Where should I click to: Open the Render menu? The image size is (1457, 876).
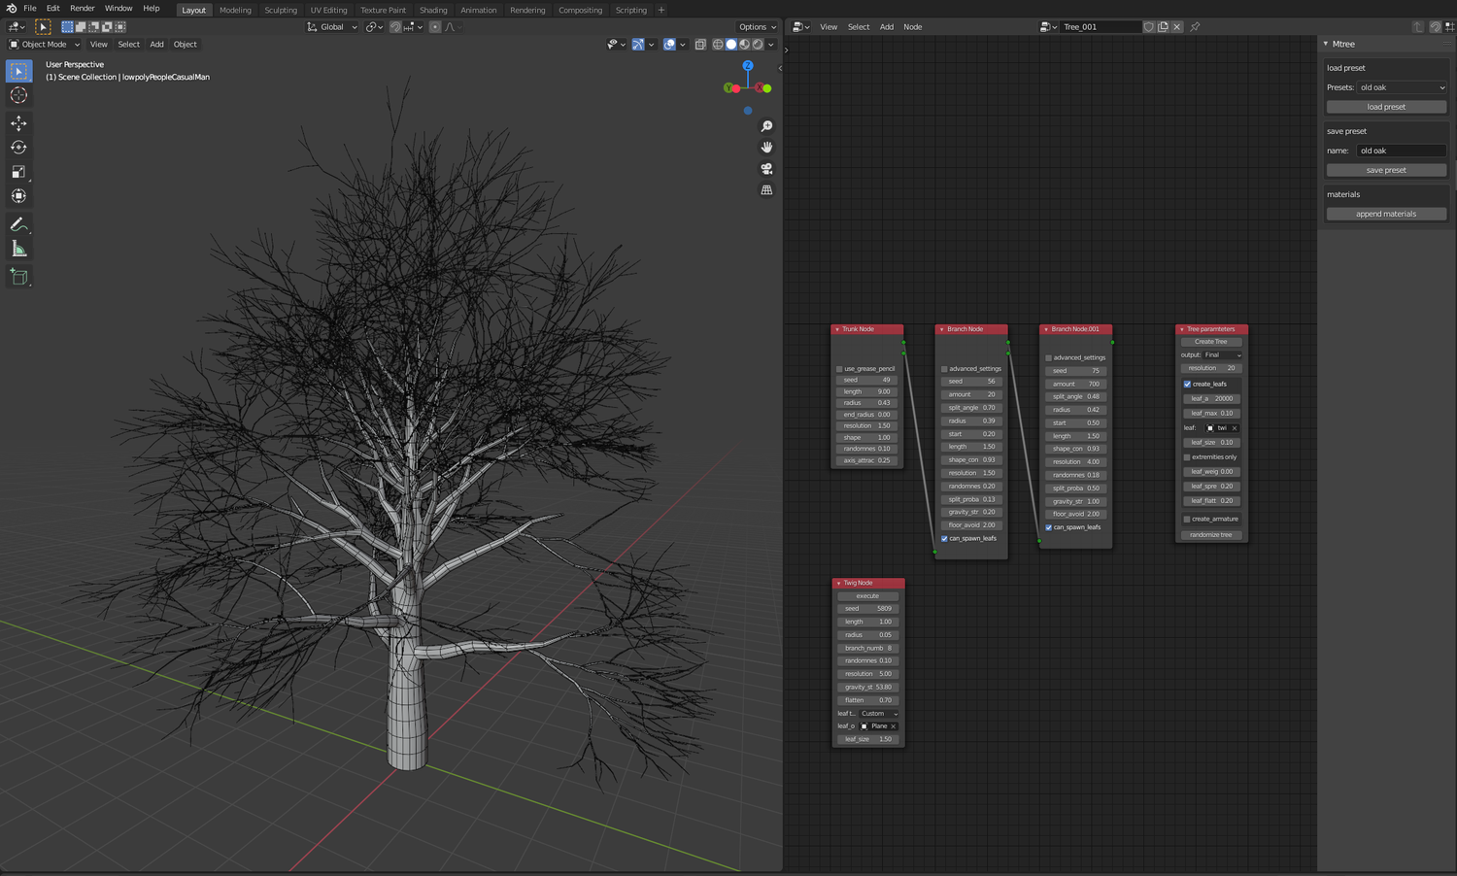(x=82, y=8)
